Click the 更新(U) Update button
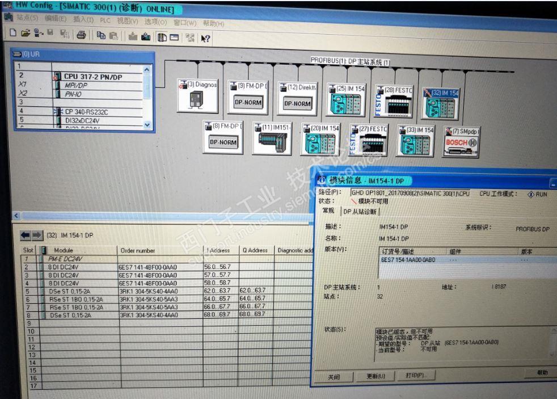The width and height of the screenshot is (557, 399). pyautogui.click(x=375, y=376)
